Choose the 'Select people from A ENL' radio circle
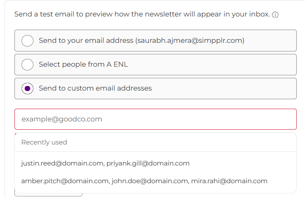305x198 pixels. pyautogui.click(x=27, y=64)
